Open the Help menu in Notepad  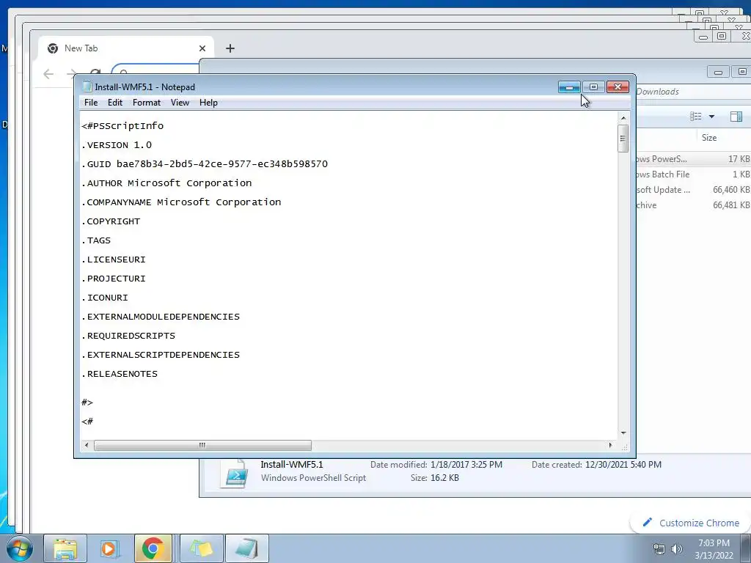(x=208, y=103)
